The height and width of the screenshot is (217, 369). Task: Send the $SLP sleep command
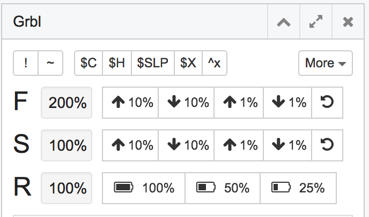(152, 63)
